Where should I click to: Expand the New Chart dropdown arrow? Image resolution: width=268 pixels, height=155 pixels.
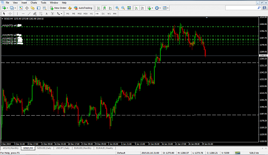[x=7, y=8]
